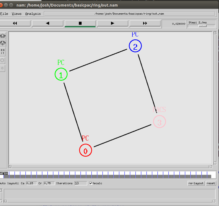The height and width of the screenshot is (206, 219).
Task: Click the file path field out.nam
Action: coord(129,14)
